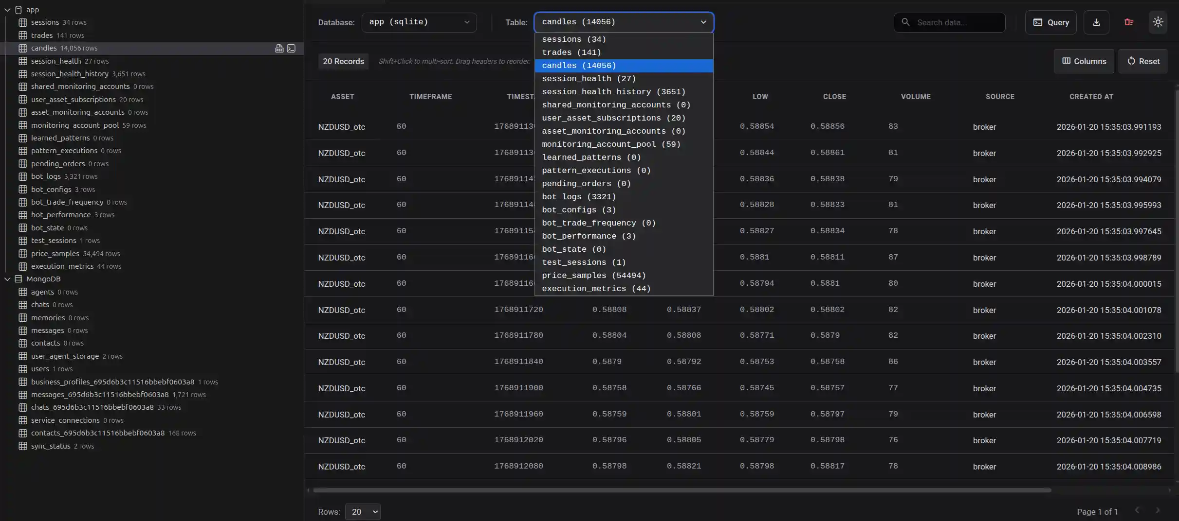Screen dimensions: 1179x521
Task: Click the PDF export icon on candles row
Action: click(x=279, y=48)
